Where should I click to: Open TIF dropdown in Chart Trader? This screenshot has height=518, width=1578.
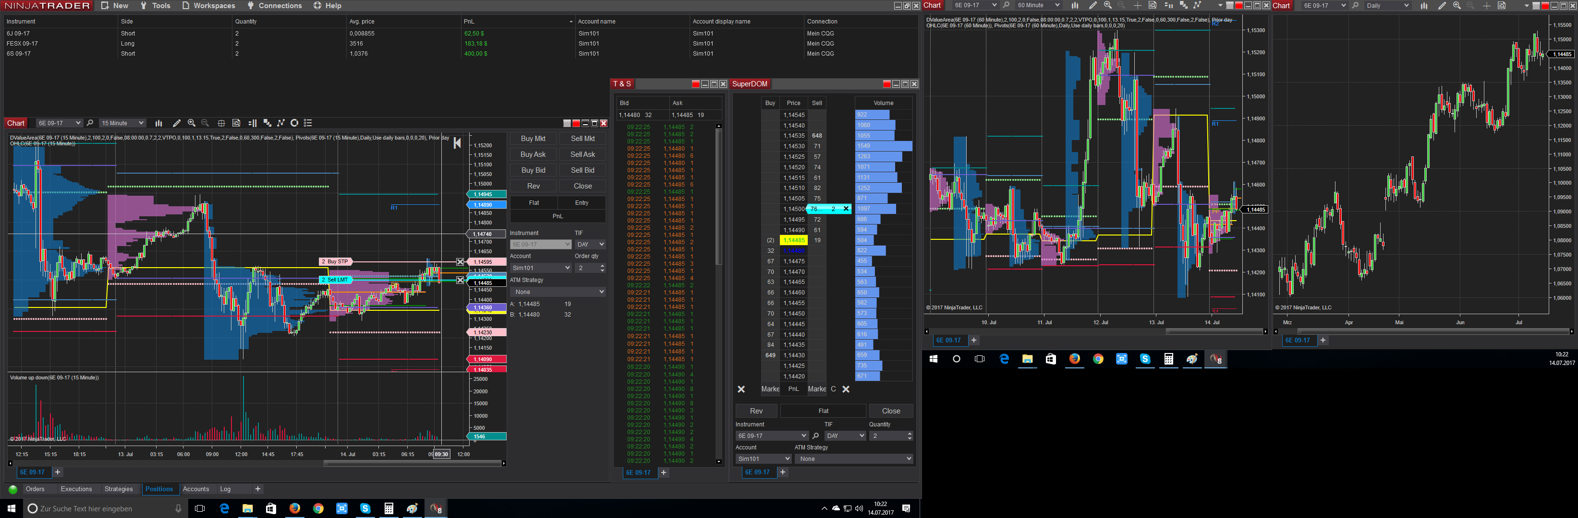[x=591, y=245]
